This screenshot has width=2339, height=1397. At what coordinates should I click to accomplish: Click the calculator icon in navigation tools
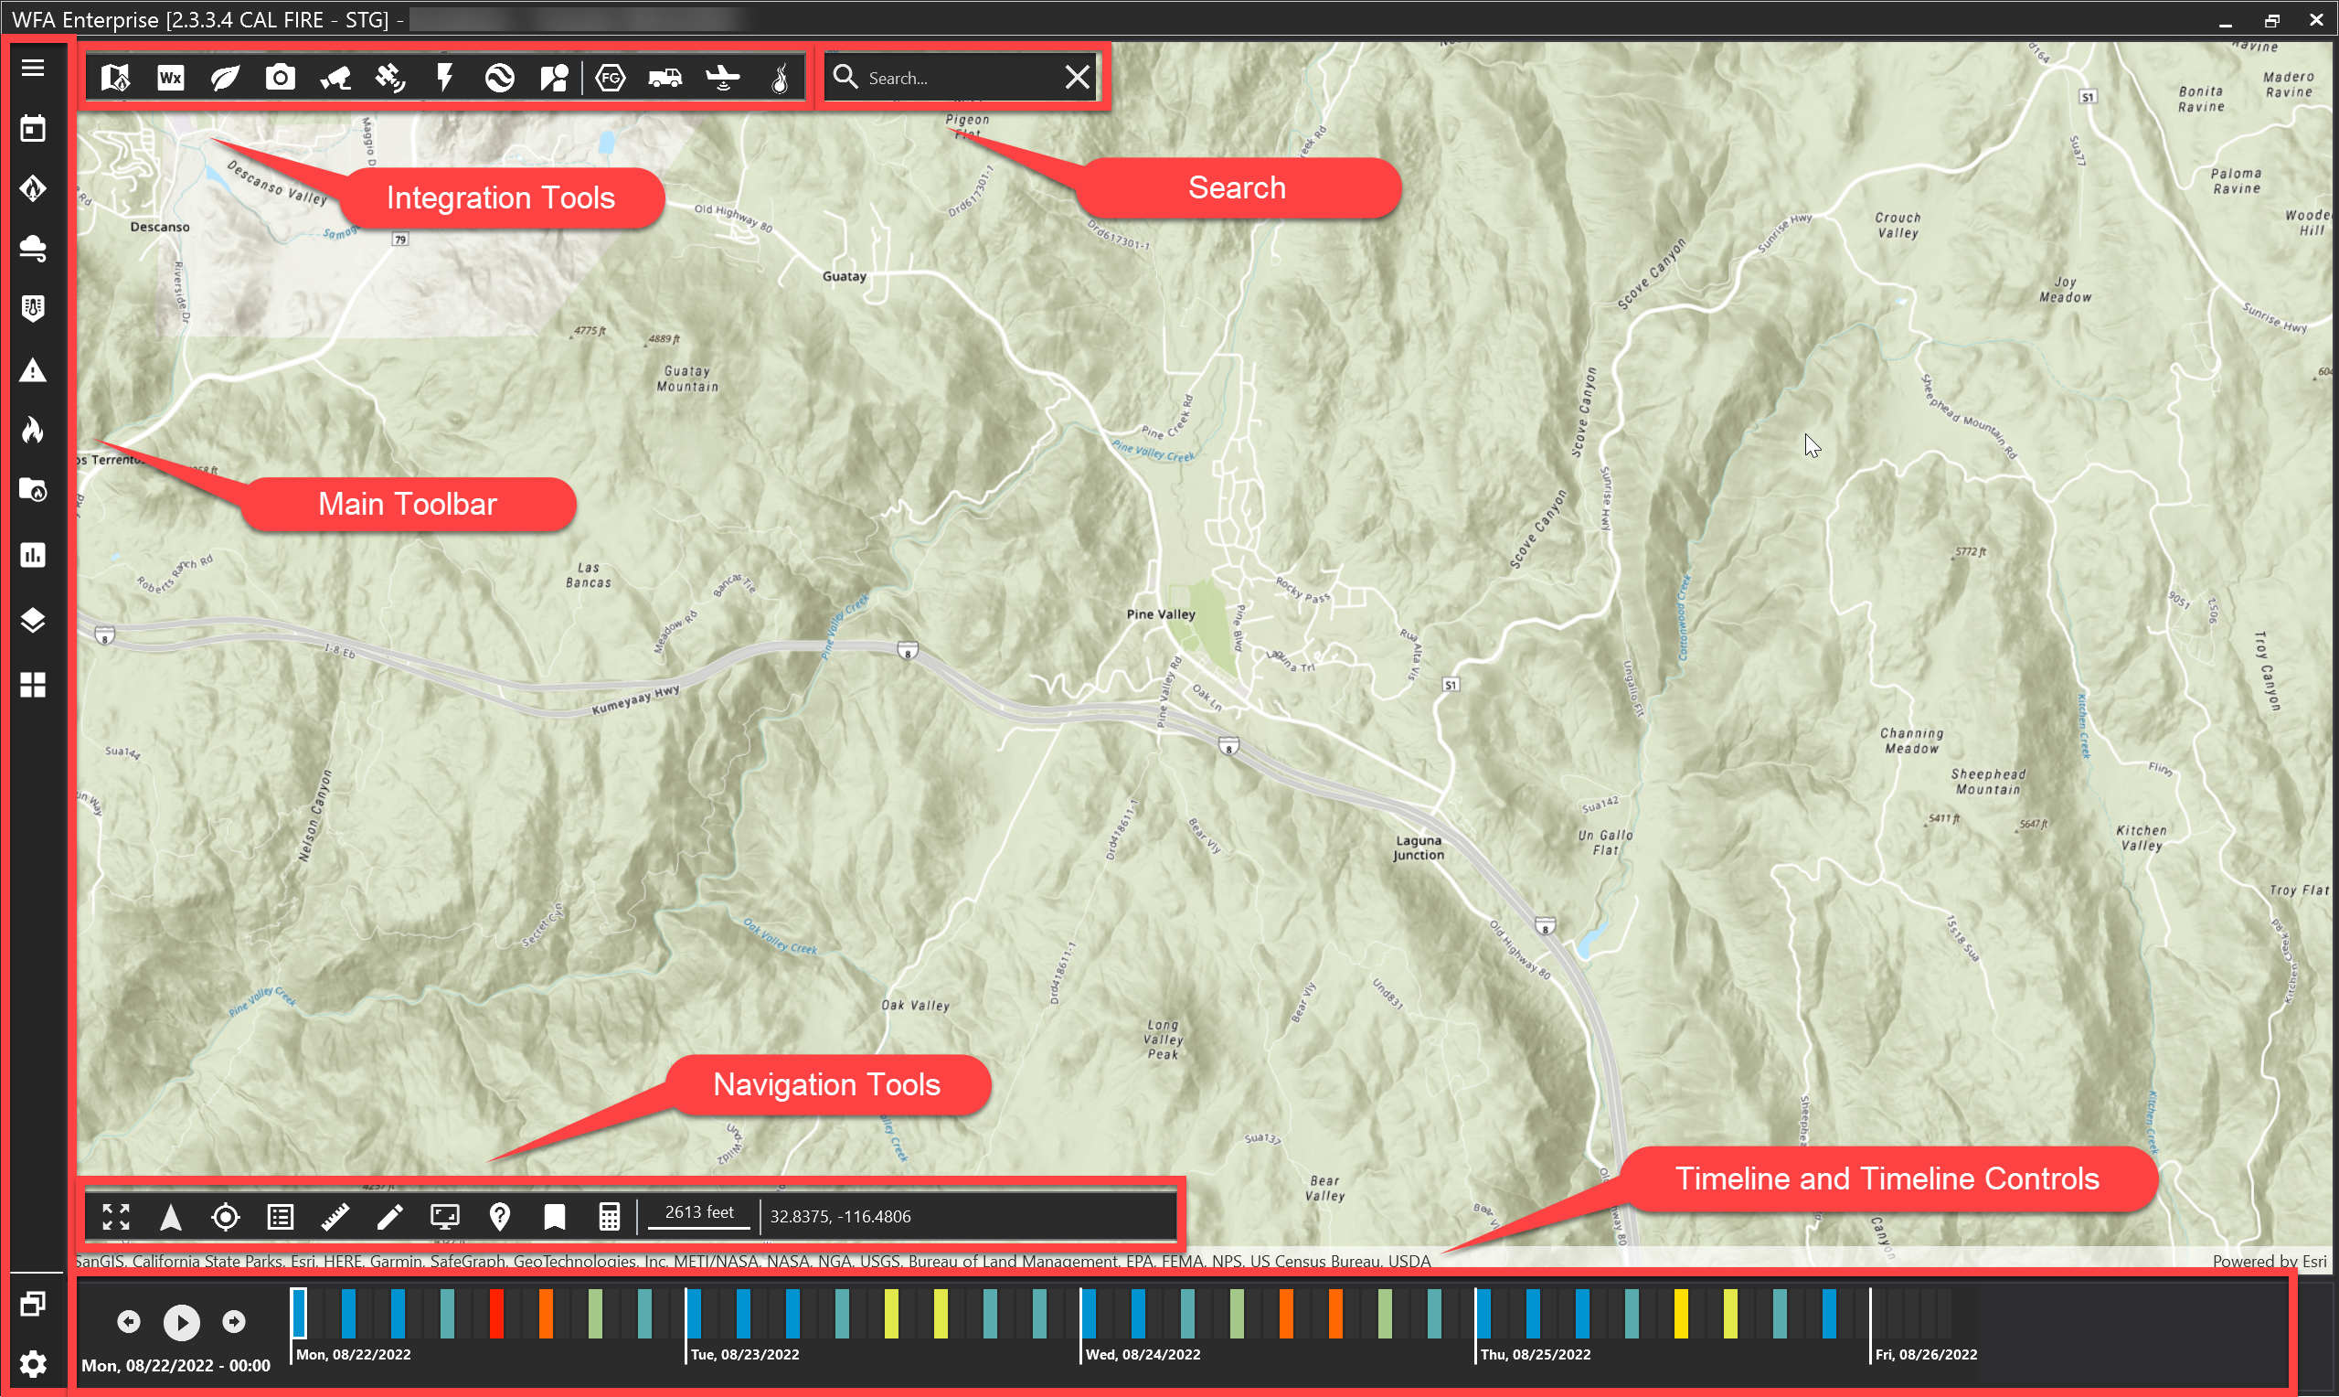pyautogui.click(x=609, y=1216)
